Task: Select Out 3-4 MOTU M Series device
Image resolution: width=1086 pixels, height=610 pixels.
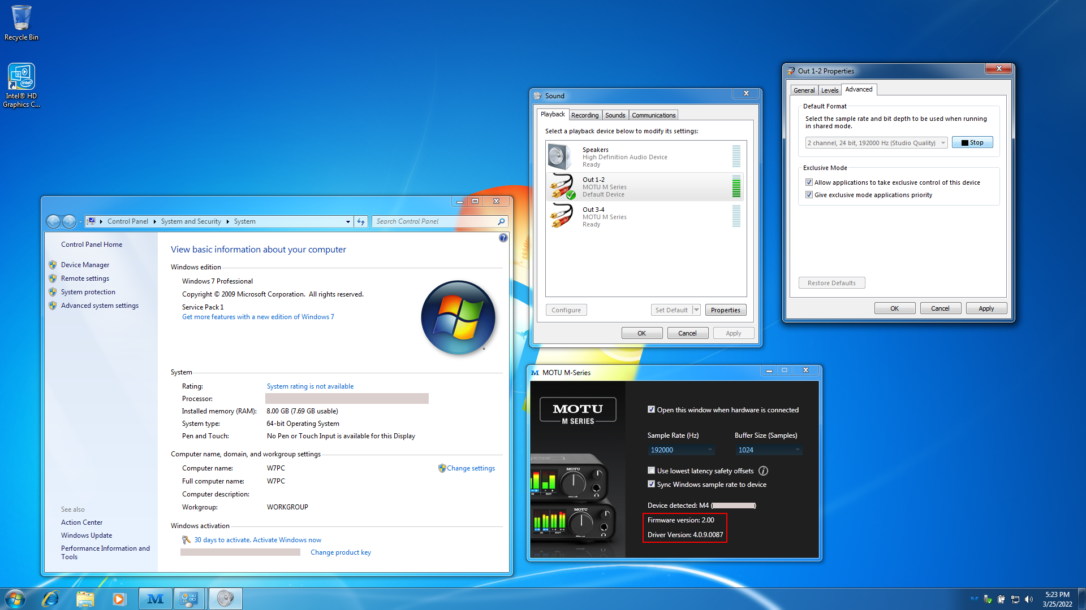Action: [644, 217]
